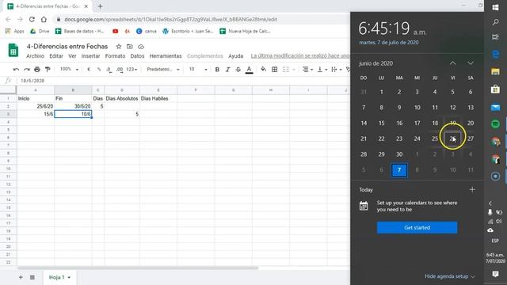Open Windows Start button

tap(495, 7)
